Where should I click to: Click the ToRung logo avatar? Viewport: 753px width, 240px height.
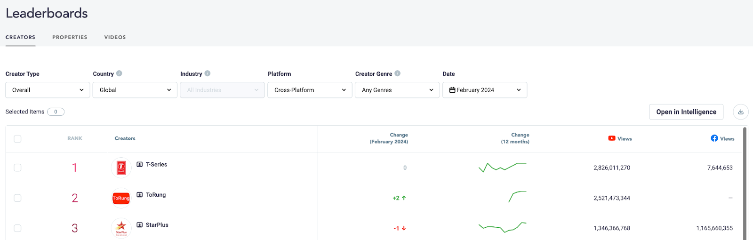pyautogui.click(x=121, y=198)
